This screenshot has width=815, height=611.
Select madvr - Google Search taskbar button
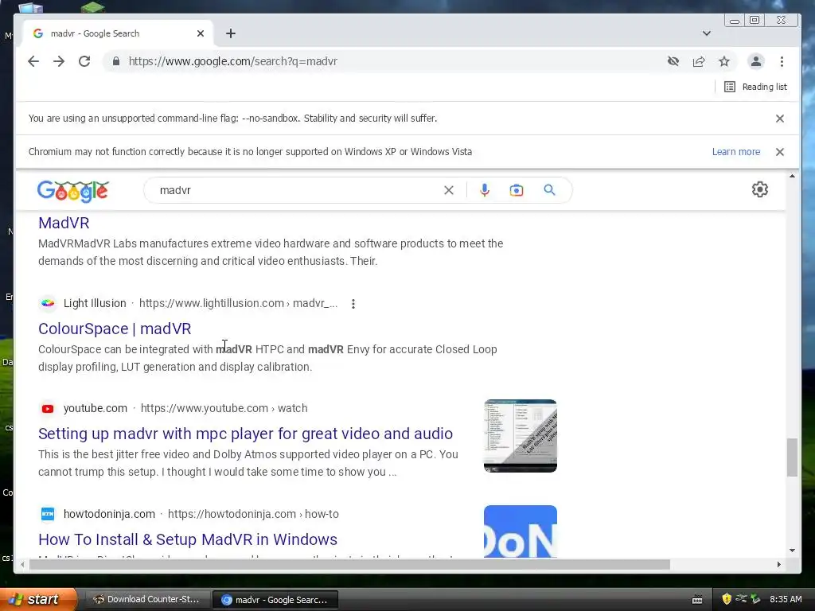pyautogui.click(x=275, y=600)
